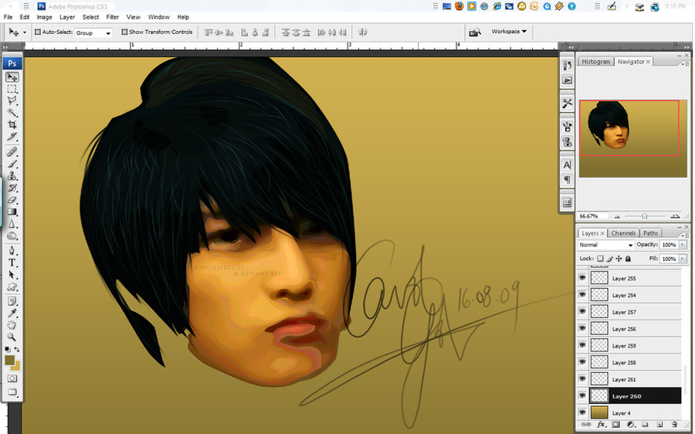Select the Hand tool
695x434 pixels.
point(12,326)
